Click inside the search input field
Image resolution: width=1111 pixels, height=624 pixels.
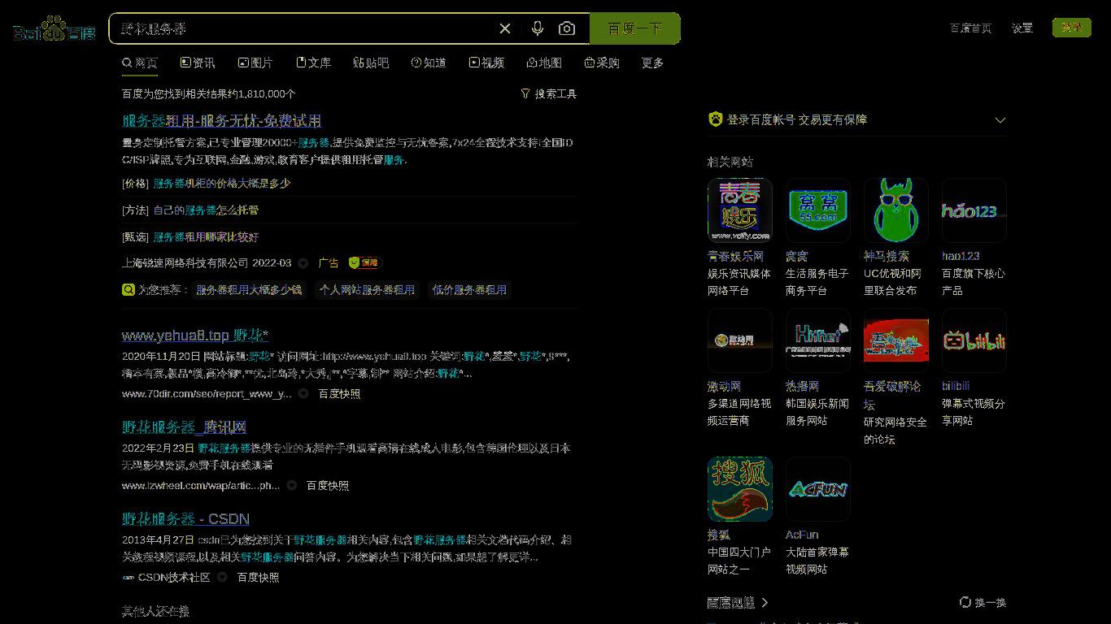(301, 28)
